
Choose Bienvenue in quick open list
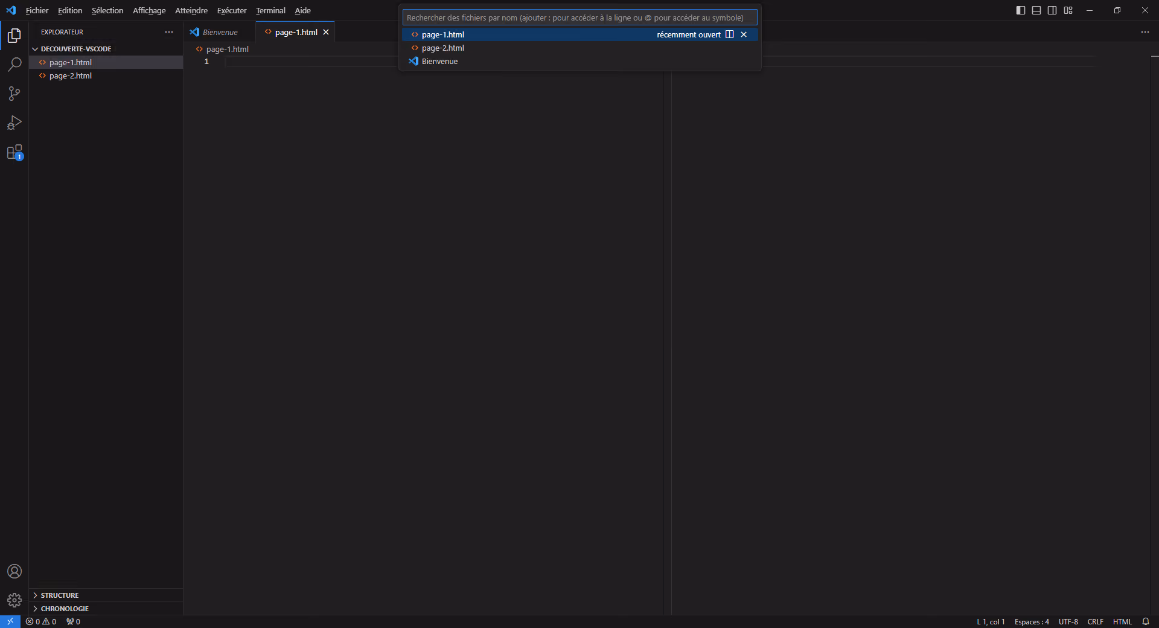579,61
